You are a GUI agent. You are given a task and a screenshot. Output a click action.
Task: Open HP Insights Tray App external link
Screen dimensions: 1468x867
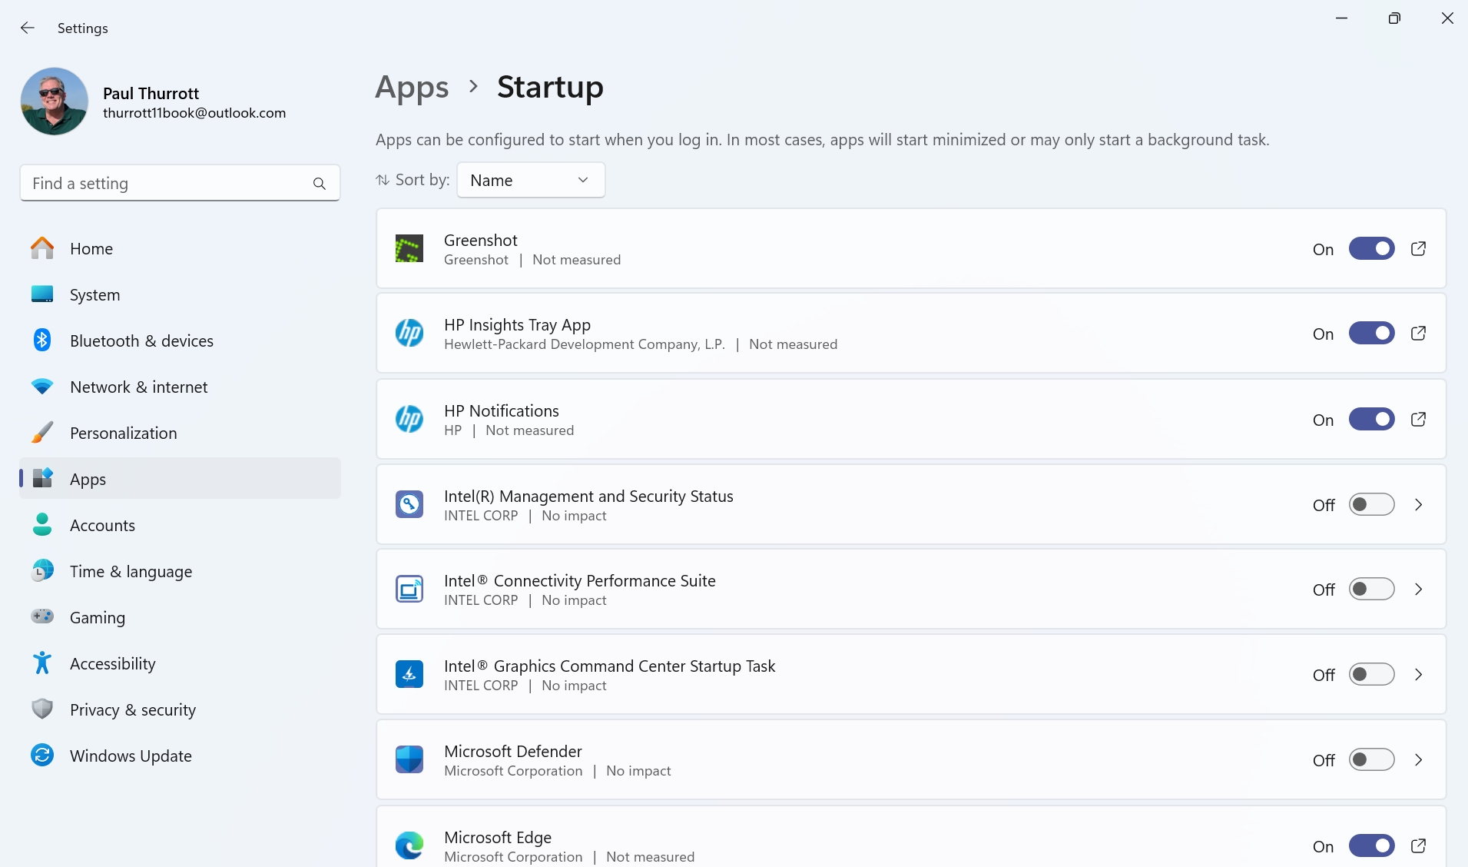1418,334
